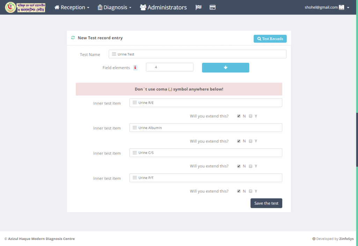358x246 pixels.
Task: Go to the Administrators menu
Action: [x=163, y=7]
